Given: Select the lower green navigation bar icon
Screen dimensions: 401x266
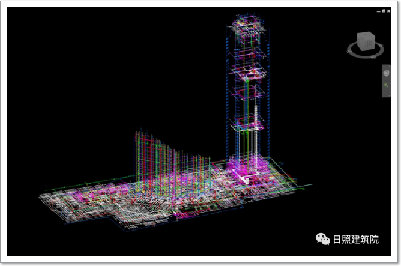Looking at the screenshot, I should click(x=387, y=86).
